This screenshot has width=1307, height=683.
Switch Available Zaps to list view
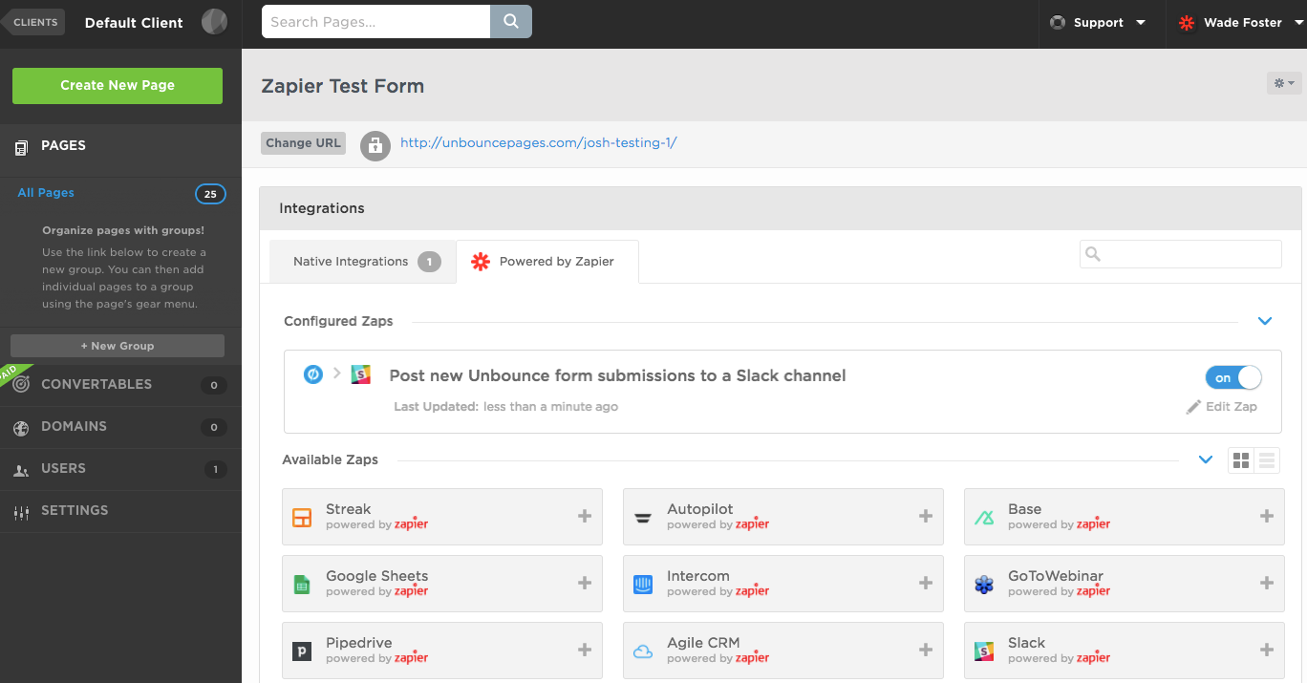point(1268,460)
